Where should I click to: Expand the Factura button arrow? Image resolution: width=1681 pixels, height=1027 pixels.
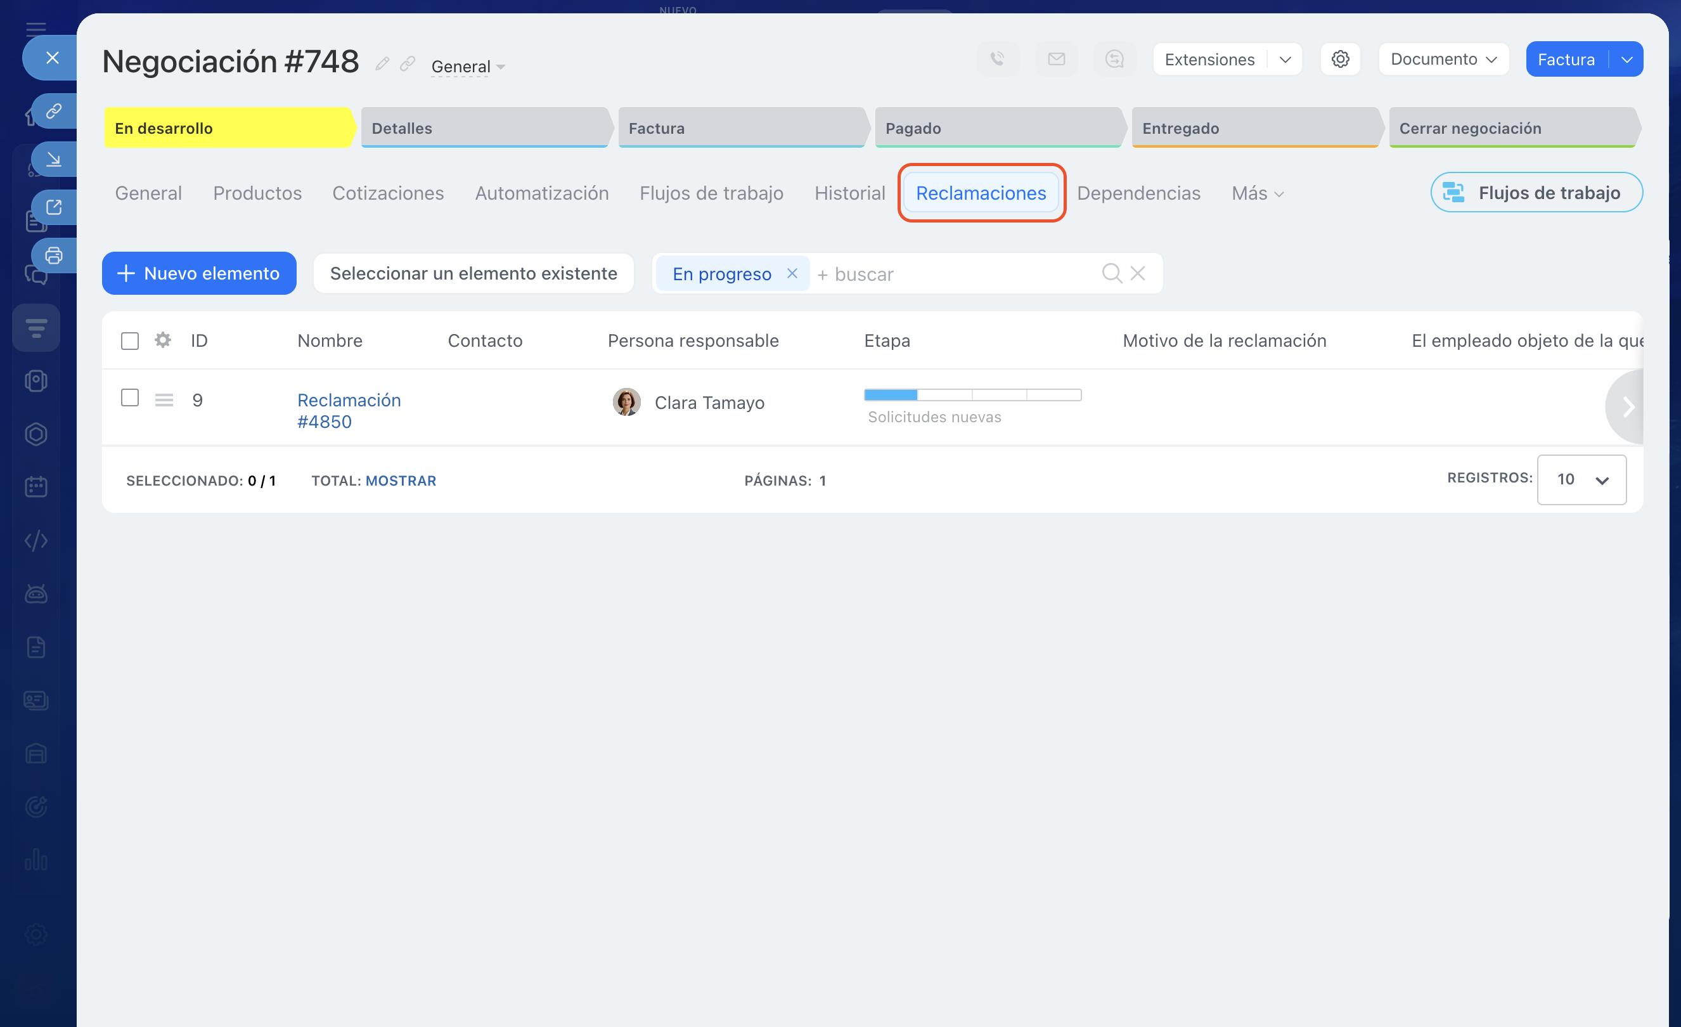point(1627,60)
